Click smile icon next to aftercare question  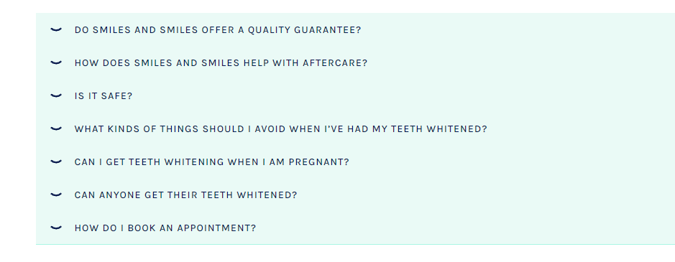point(56,63)
